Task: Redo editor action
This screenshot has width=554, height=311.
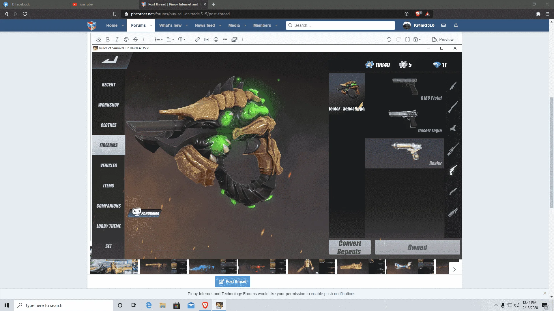Action: [398, 39]
